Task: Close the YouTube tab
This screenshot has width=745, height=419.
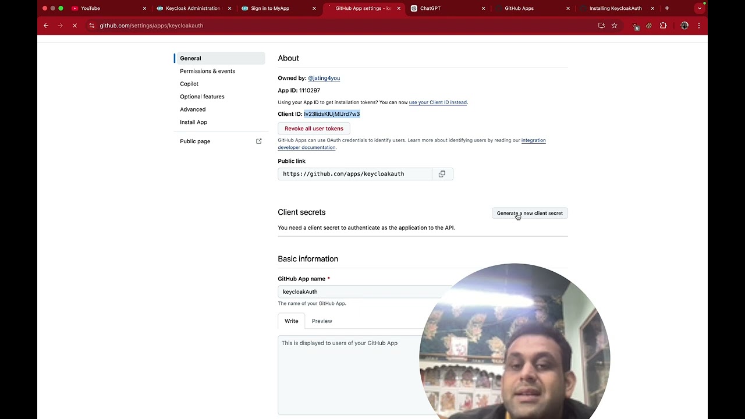Action: 144,8
